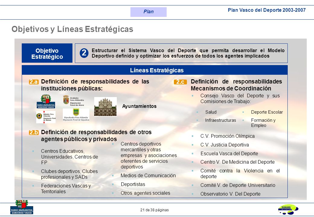Click the Mecanismos de Coordinación heading
This screenshot has height=217, width=314.
(x=236, y=85)
